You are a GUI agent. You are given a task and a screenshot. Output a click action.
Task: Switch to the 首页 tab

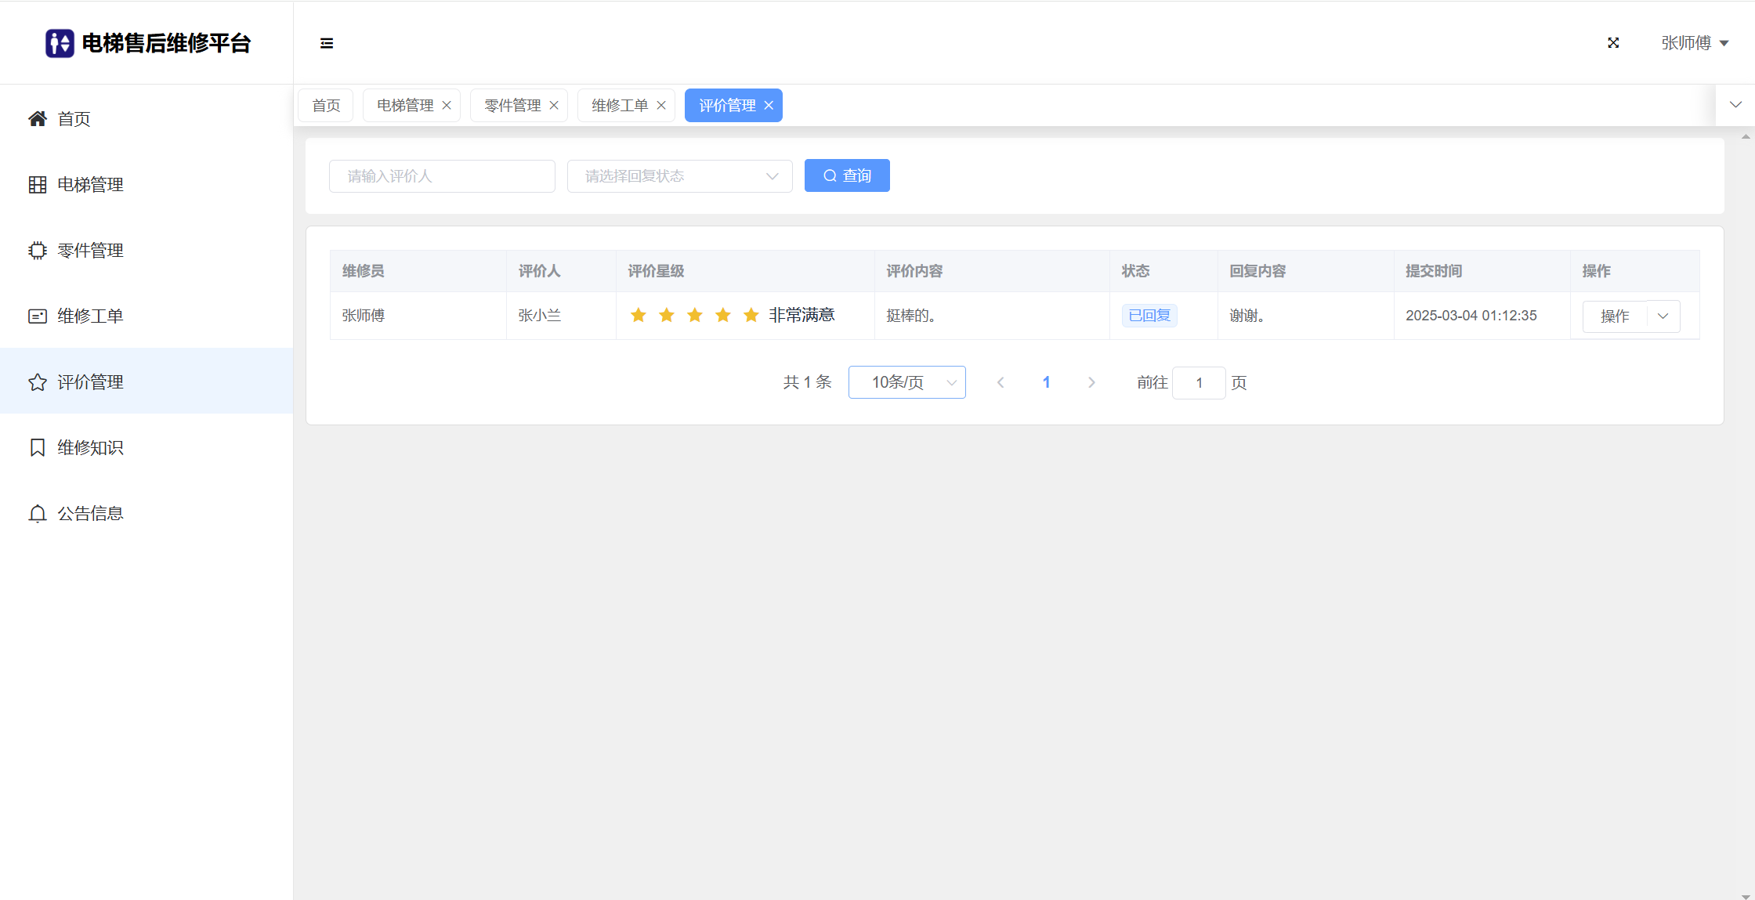(x=326, y=106)
